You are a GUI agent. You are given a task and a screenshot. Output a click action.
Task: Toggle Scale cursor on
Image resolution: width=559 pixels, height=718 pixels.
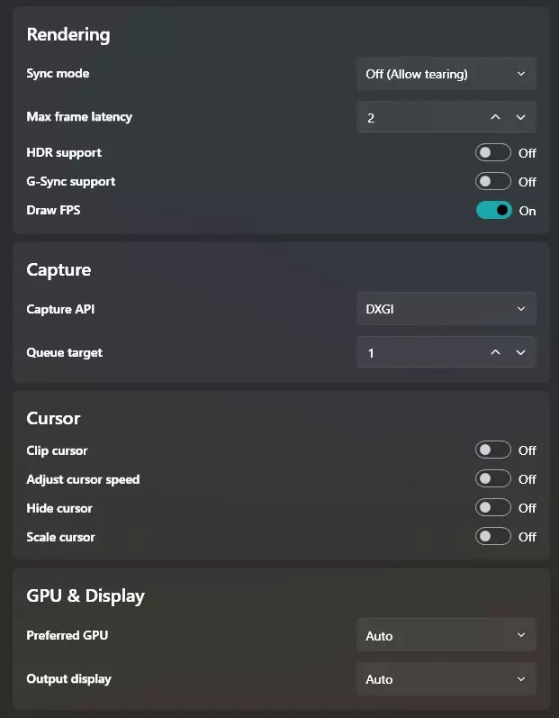493,536
